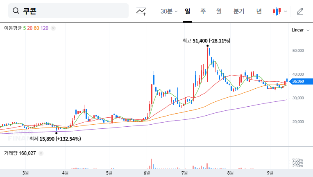Viewport: 313px width, 177px height.
Task: Click the green 5-day average value
Action: (24, 28)
